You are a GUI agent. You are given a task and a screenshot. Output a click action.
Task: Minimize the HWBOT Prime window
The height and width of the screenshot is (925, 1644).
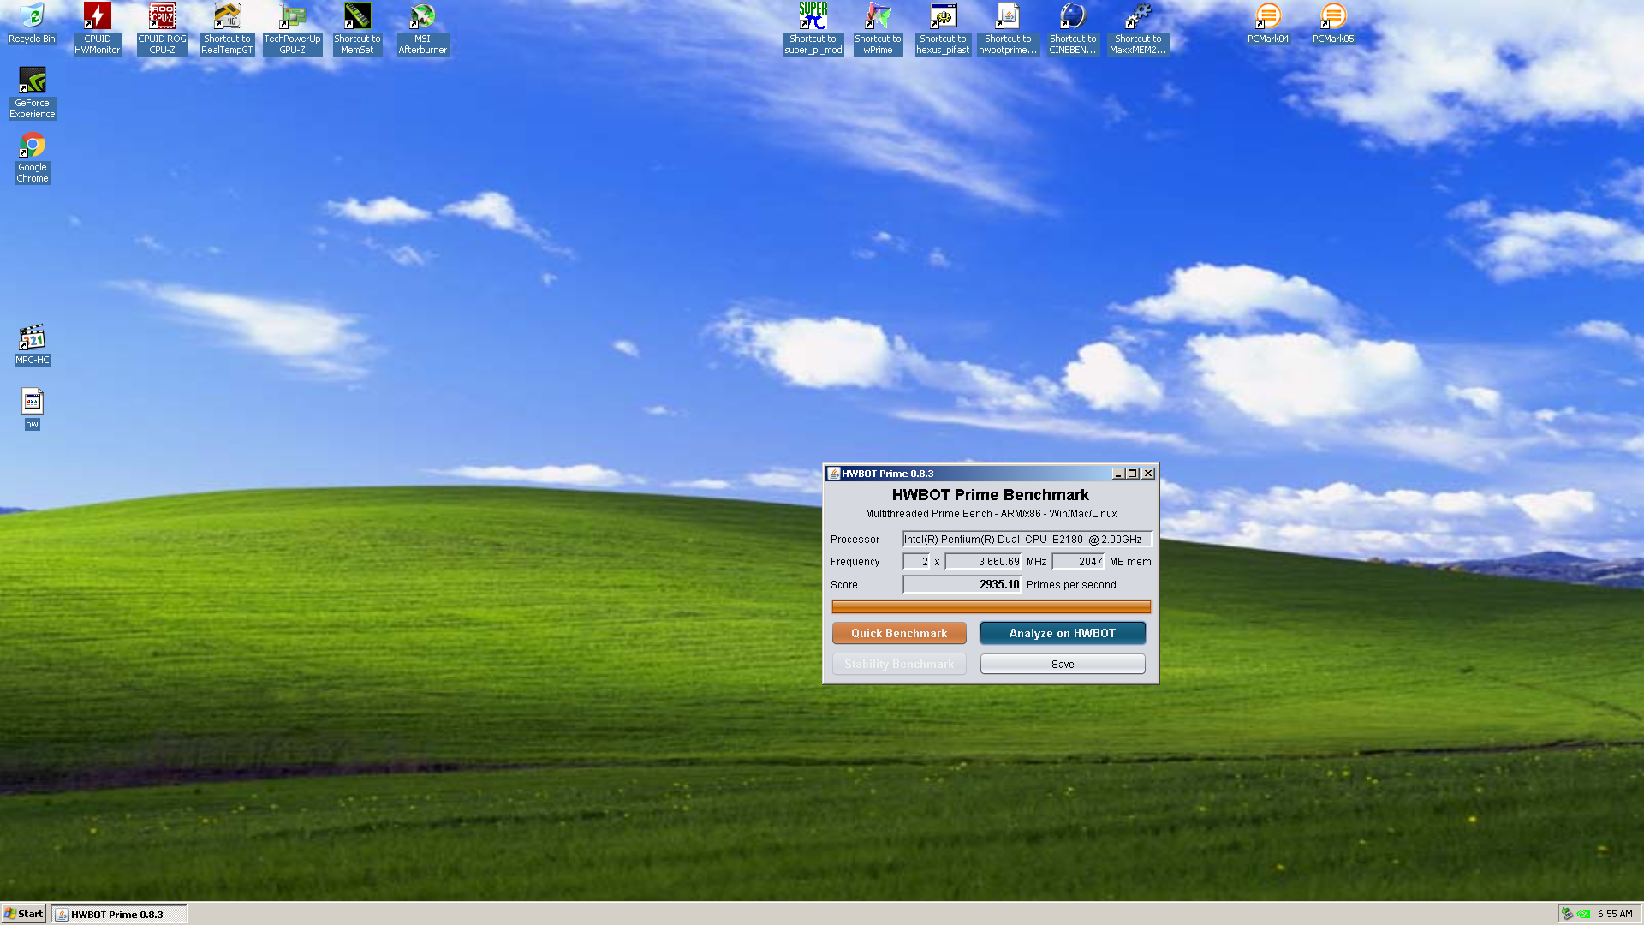(x=1117, y=474)
